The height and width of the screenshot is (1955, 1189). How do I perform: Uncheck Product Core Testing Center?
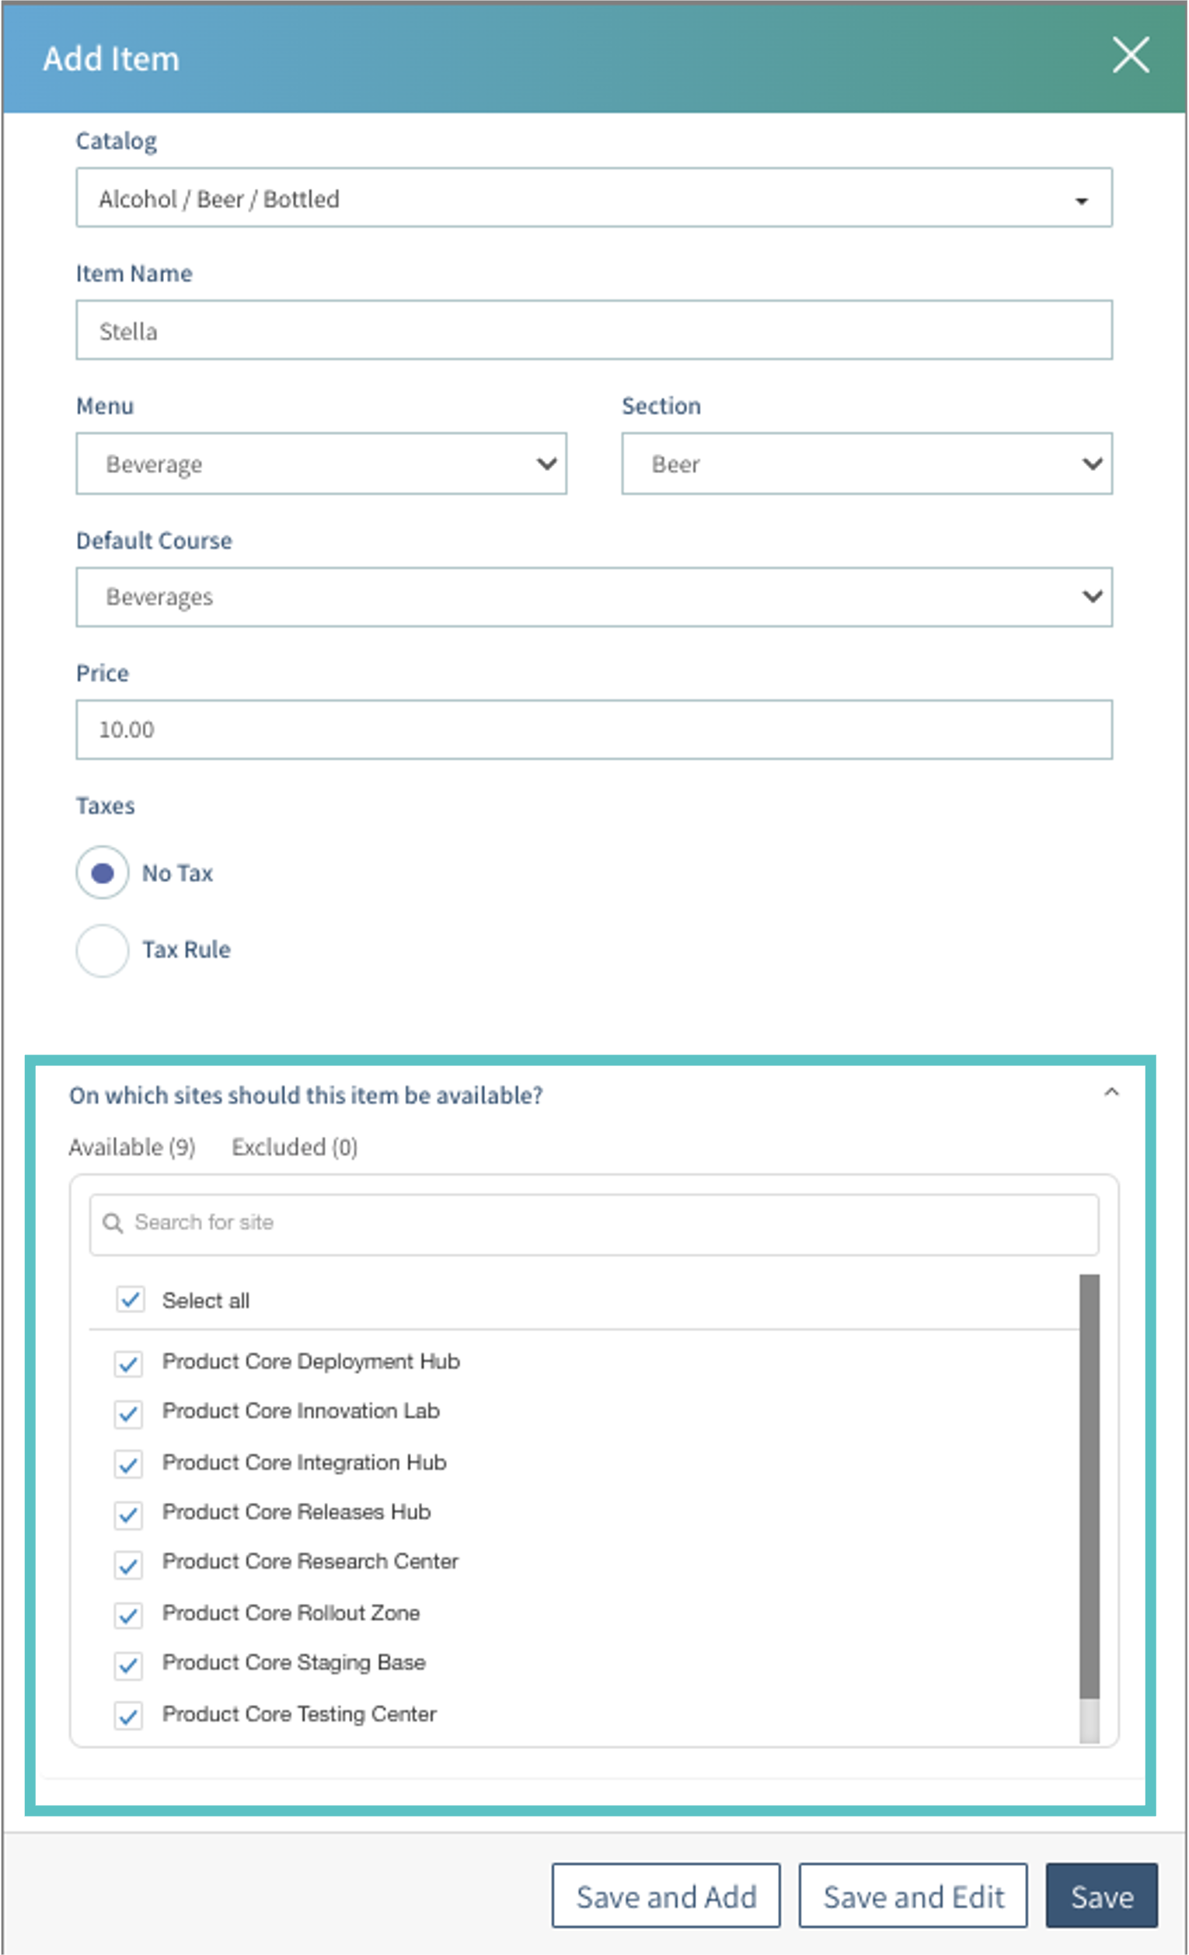tap(128, 1716)
